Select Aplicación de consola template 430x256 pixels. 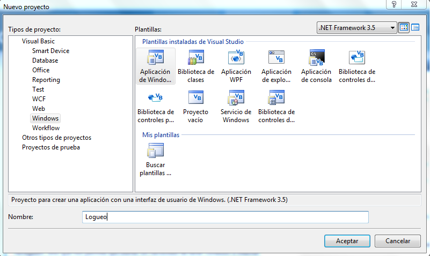[x=317, y=66]
